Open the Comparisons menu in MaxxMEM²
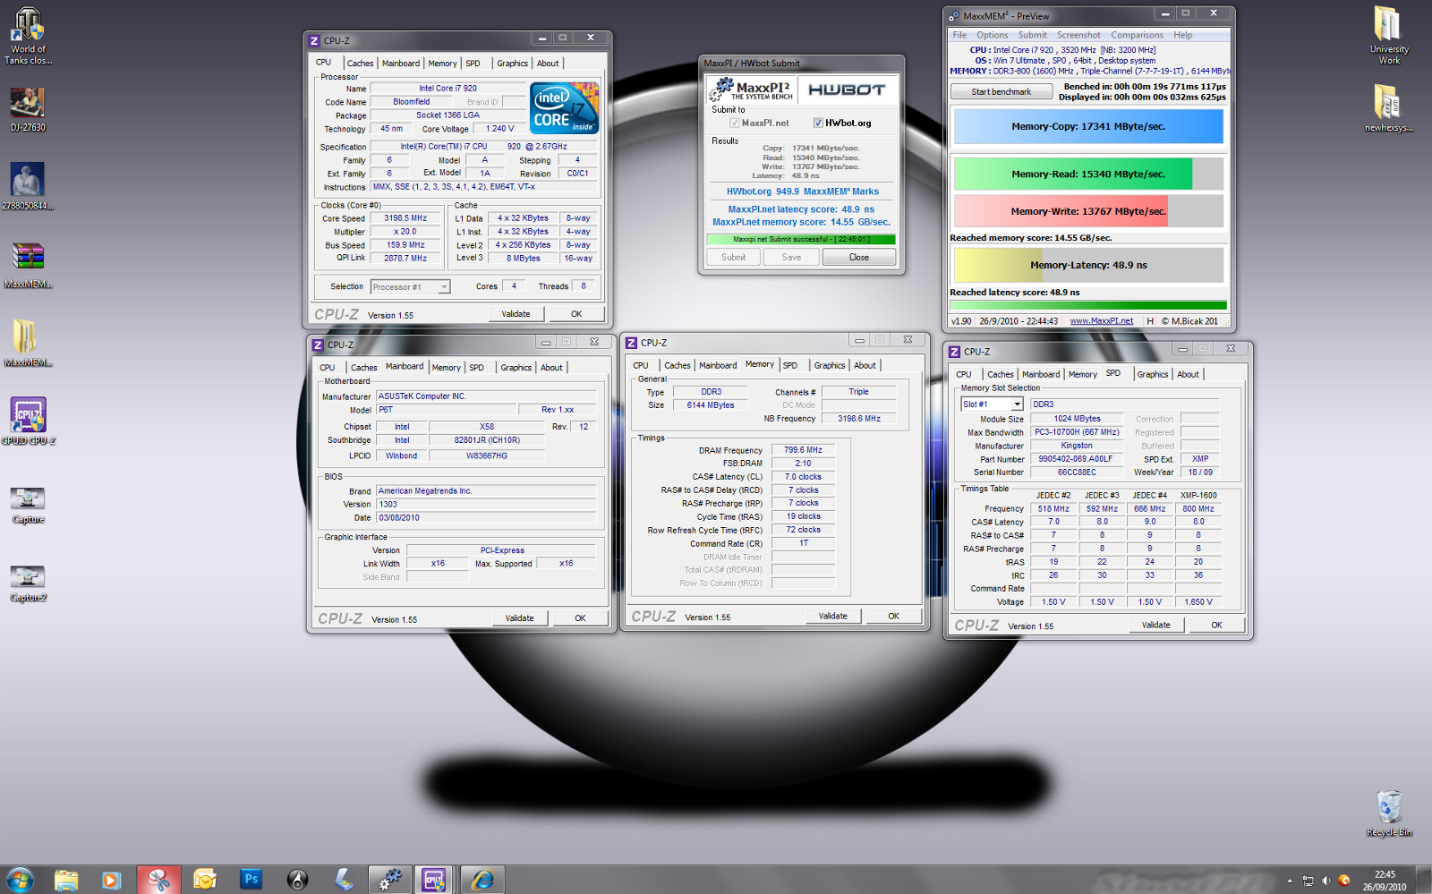The width and height of the screenshot is (1432, 894). tap(1137, 35)
